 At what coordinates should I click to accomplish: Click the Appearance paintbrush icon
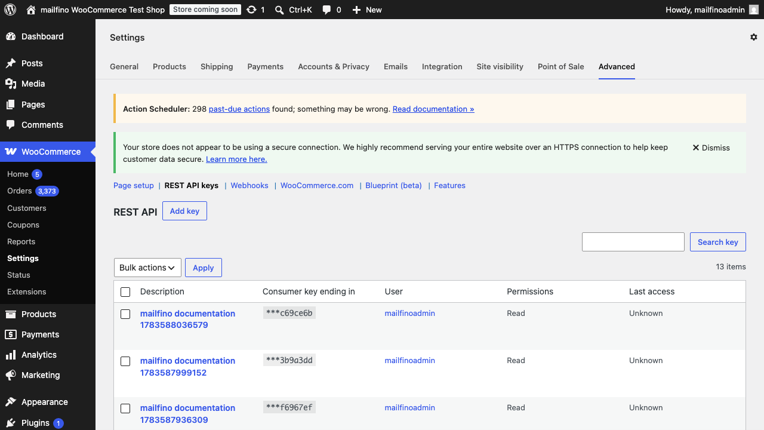(11, 402)
